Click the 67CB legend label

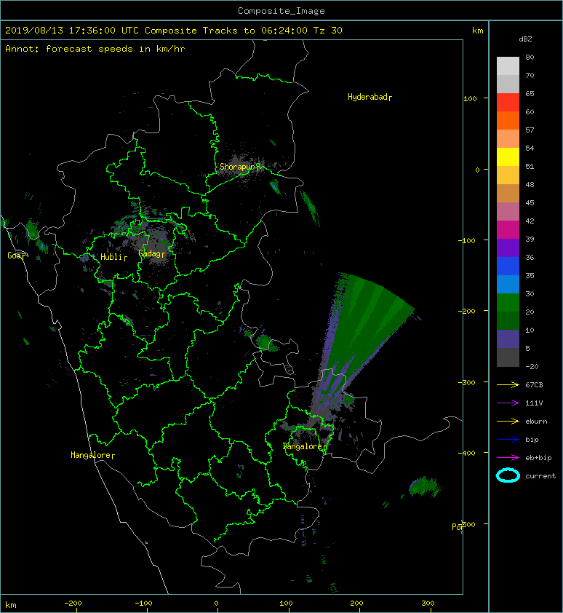tap(534, 384)
